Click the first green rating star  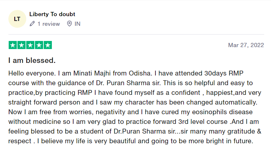coord(13,45)
